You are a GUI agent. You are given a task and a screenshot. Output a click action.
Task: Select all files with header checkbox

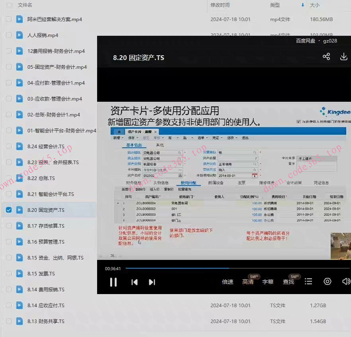pos(9,5)
